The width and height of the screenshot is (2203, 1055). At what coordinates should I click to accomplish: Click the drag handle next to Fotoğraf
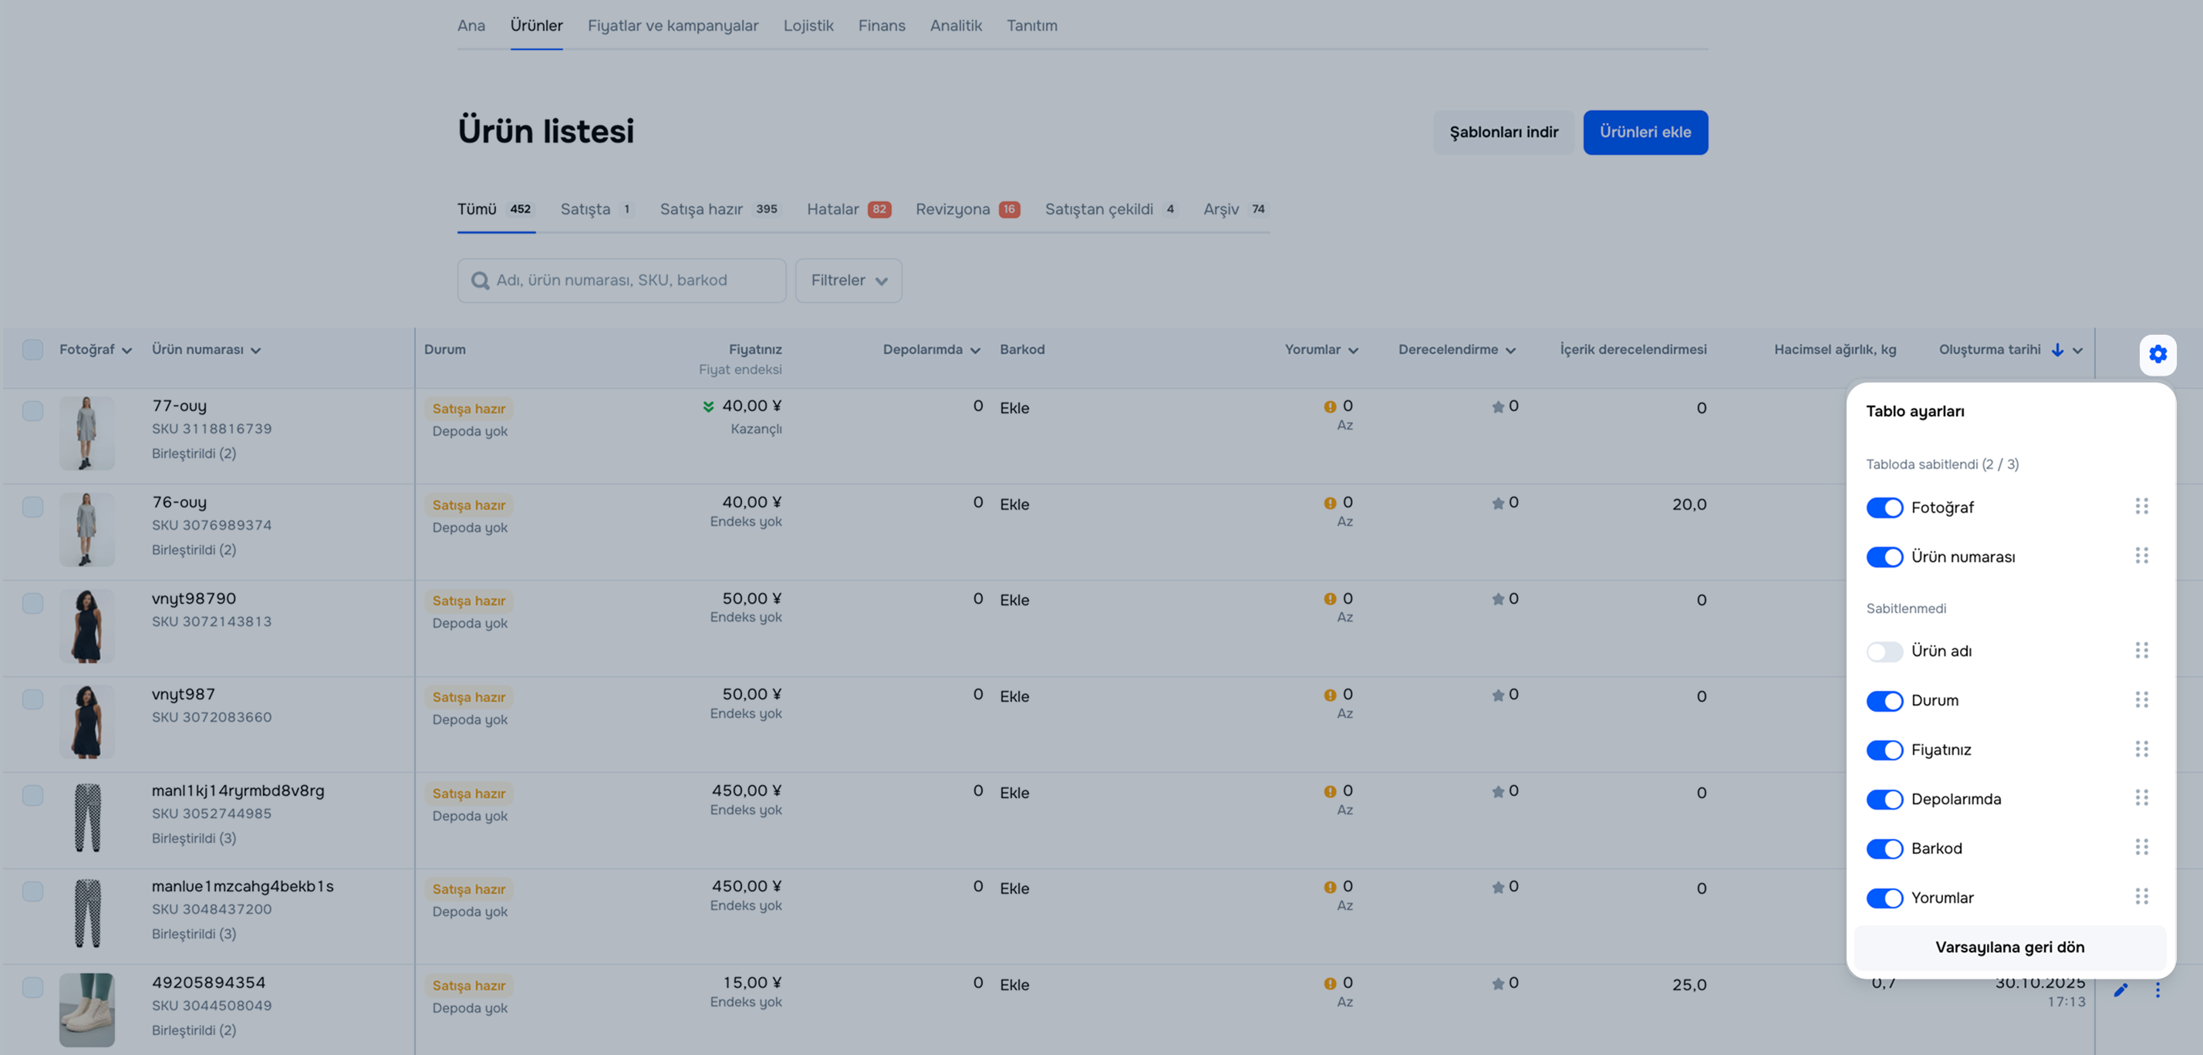pyautogui.click(x=2141, y=507)
